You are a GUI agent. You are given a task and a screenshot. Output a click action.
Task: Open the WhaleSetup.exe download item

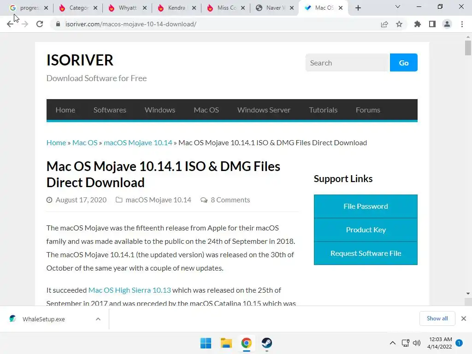point(44,319)
